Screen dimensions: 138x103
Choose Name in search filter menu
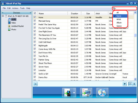[120, 16]
